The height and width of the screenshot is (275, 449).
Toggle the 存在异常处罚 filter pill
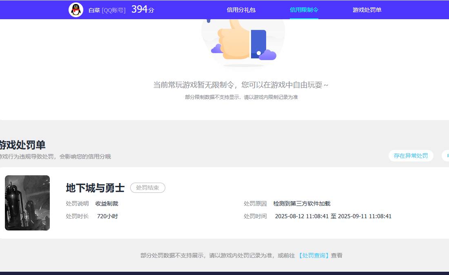coord(411,156)
